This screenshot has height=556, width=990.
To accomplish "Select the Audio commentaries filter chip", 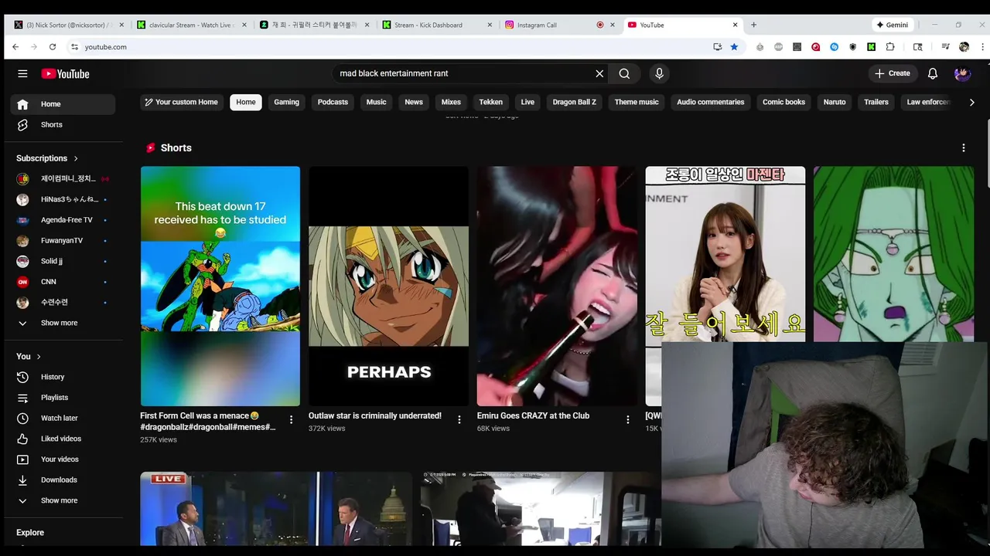I will click(x=710, y=102).
